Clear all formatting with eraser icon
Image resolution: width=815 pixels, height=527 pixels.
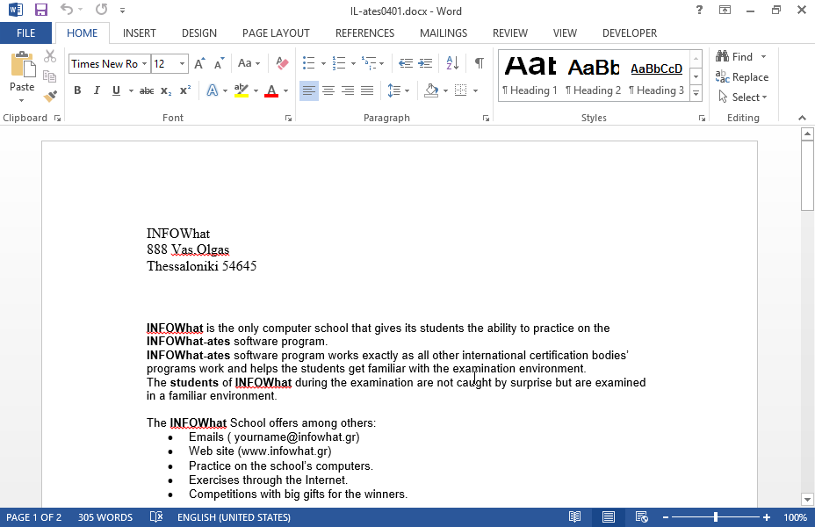click(x=282, y=63)
